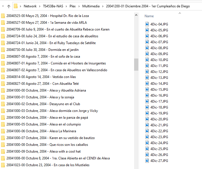
Task: Click the sort arrow above Name column
Action: tap(180, 13)
